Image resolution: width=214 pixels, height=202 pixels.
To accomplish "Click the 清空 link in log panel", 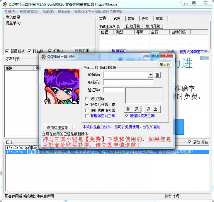I will [x=204, y=142].
